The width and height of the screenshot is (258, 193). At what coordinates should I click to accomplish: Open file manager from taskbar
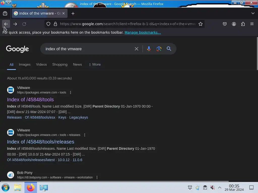18,187
